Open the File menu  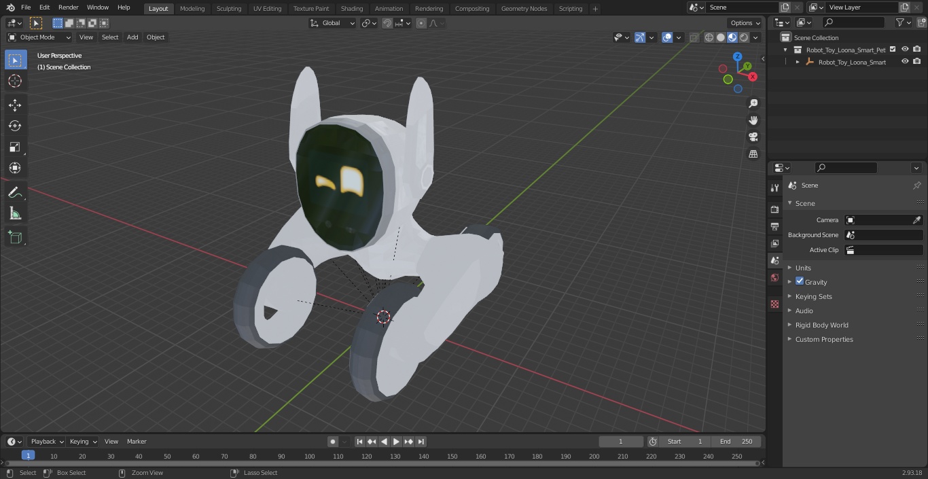26,7
